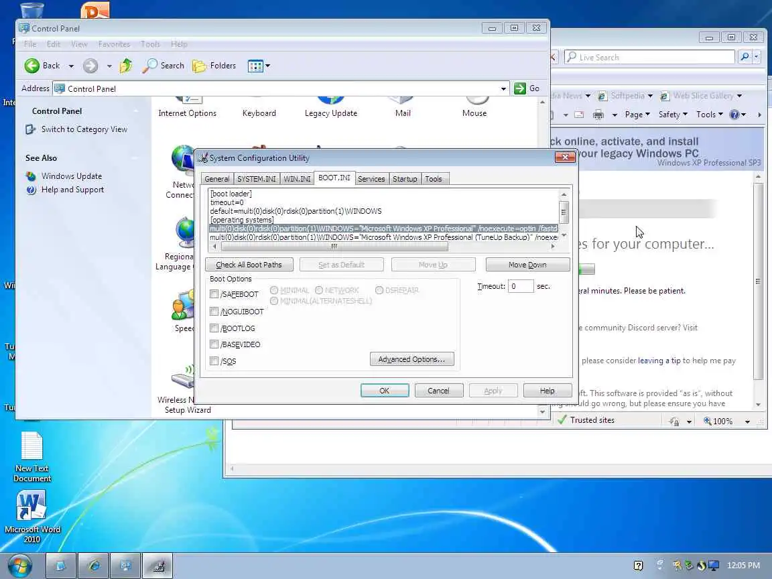Open Microsoft Word 2010 desktop shortcut
This screenshot has height=579, width=772.
pos(32,517)
